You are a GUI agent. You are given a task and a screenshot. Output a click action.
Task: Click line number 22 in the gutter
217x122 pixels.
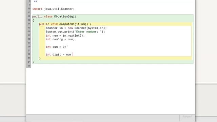(29, 54)
